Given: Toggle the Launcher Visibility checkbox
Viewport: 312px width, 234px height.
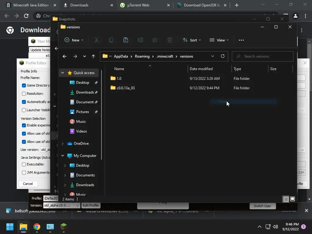Looking at the screenshot, I should click(24, 110).
